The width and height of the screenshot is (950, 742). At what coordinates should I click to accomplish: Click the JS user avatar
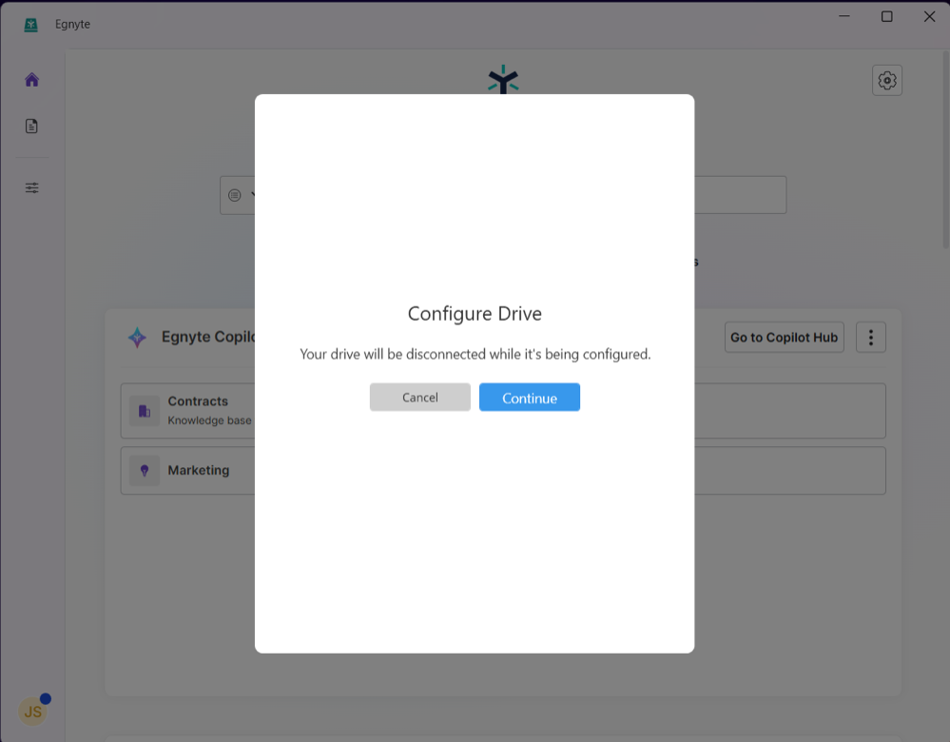[32, 712]
